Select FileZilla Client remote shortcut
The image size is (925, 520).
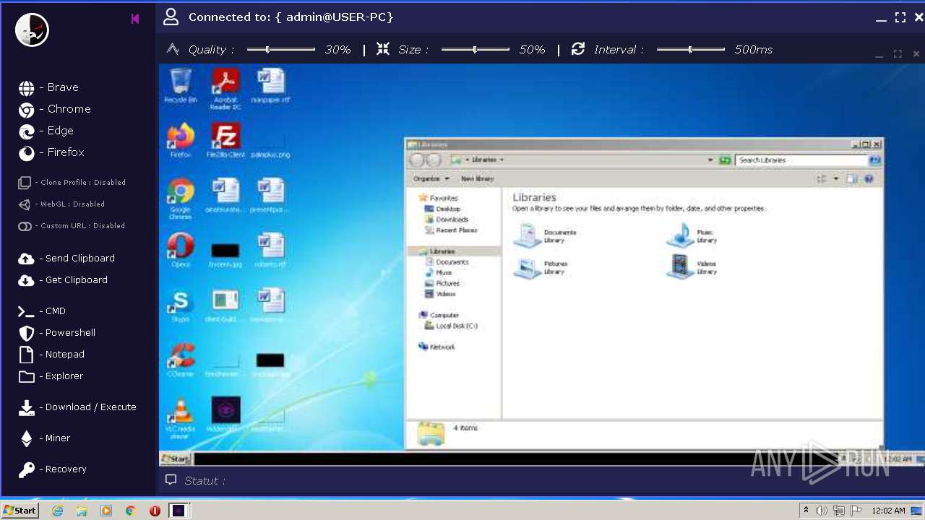pos(225,141)
